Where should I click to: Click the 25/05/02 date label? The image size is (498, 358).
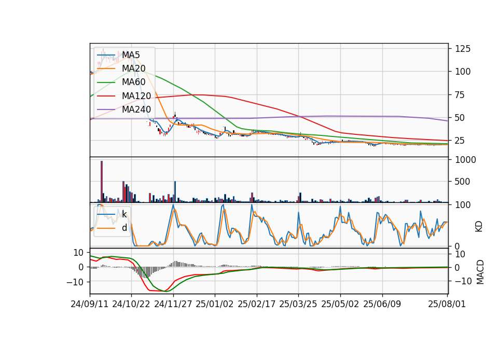tap(340, 304)
